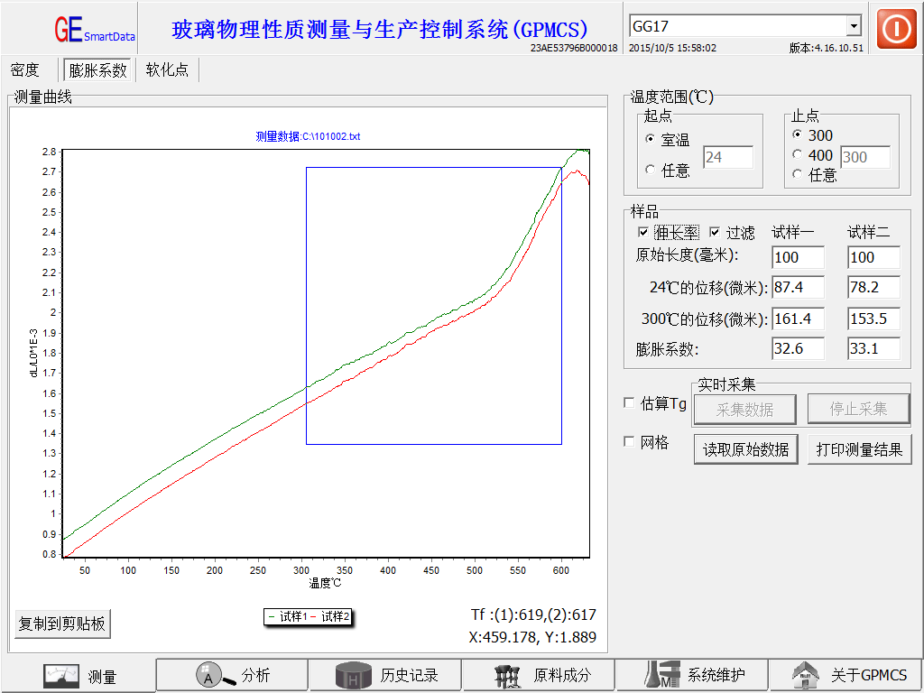Image resolution: width=924 pixels, height=693 pixels.
Task: Open the 历史记录 bottom tab
Action: point(385,675)
